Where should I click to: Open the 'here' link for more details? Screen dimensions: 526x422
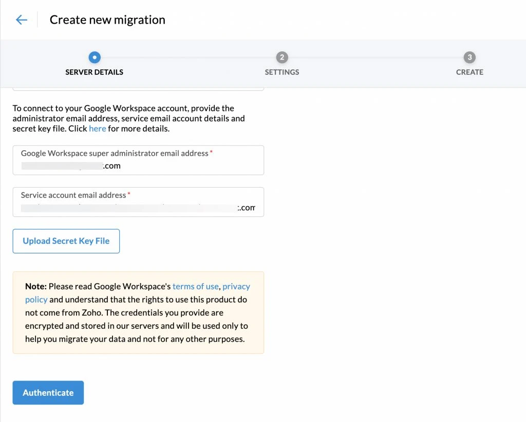(x=97, y=129)
